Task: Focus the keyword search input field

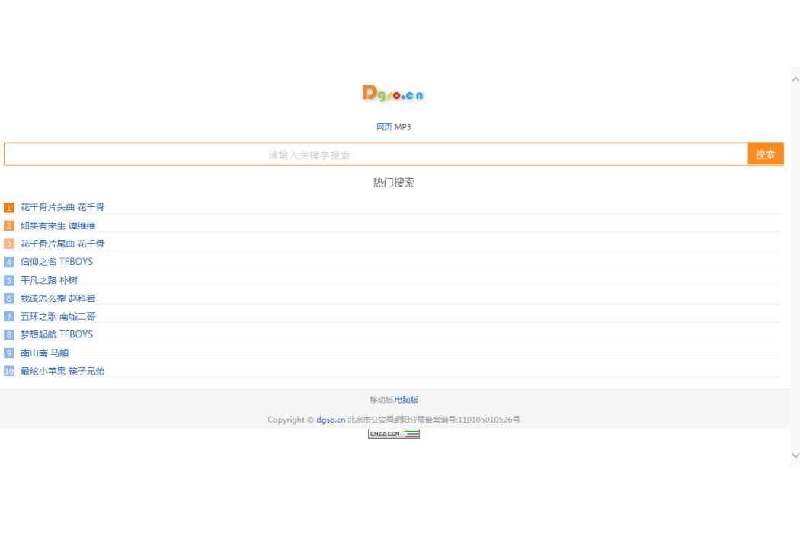Action: coord(376,155)
